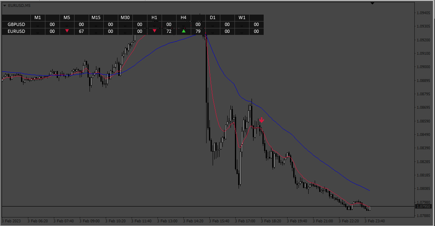The height and width of the screenshot is (226, 435).
Task: Click the 3 Feb 11:40 time label
Action: point(141,221)
